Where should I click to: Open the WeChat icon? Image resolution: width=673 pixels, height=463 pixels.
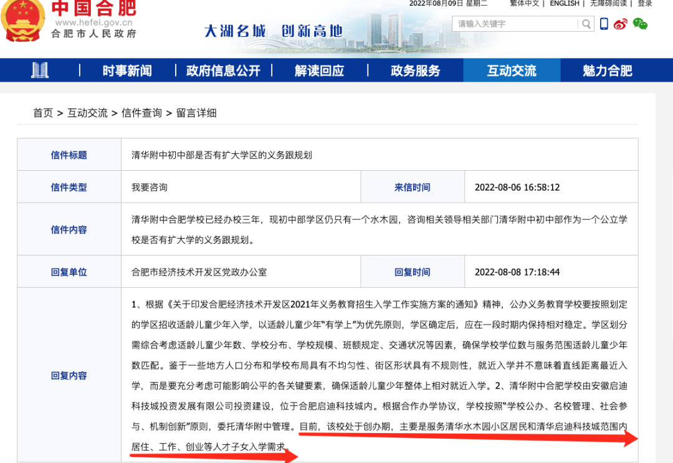pos(640,24)
